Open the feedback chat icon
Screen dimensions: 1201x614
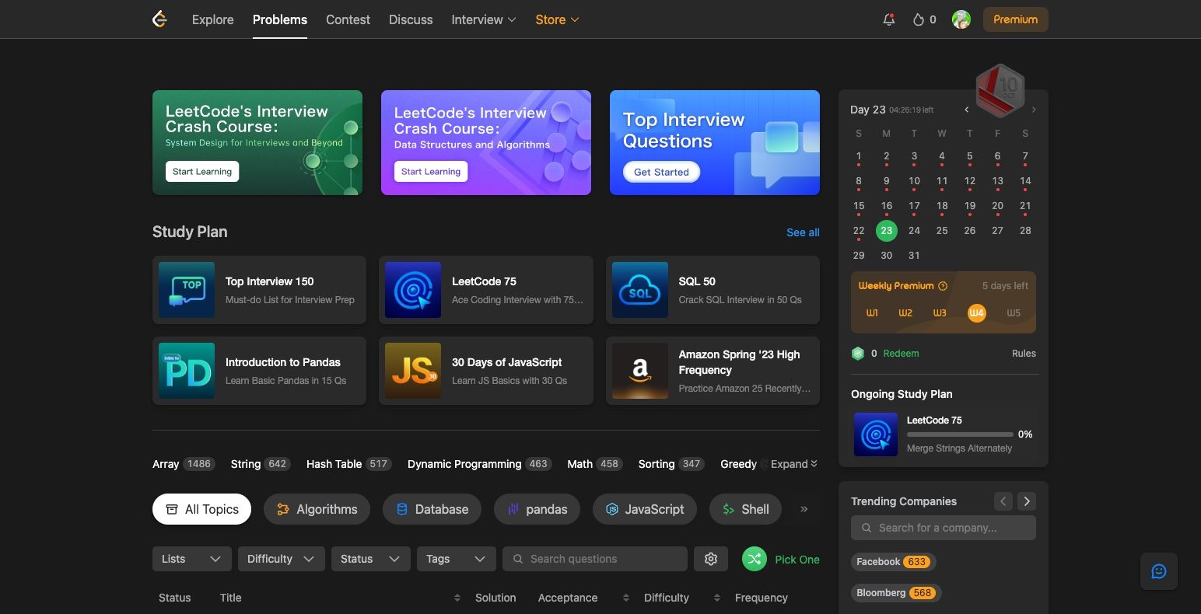[1158, 571]
